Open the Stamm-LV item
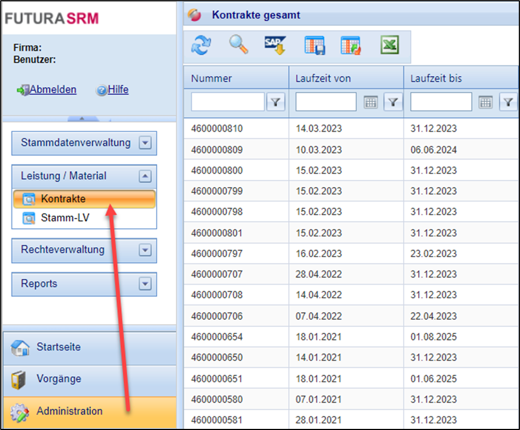The width and height of the screenshot is (520, 430). (x=65, y=218)
